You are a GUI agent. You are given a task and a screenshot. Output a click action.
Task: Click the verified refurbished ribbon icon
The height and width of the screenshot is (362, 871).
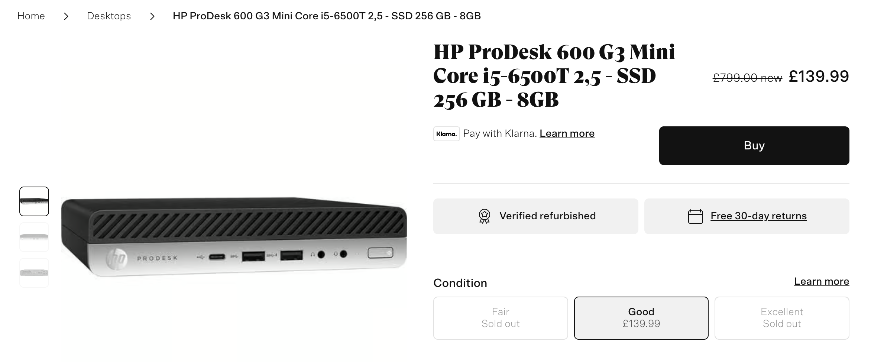[484, 216]
